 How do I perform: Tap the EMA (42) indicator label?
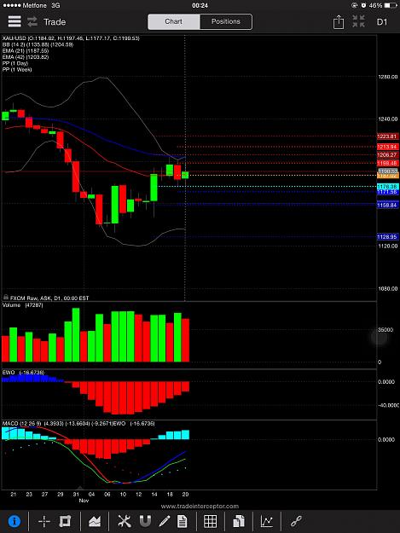(x=26, y=57)
